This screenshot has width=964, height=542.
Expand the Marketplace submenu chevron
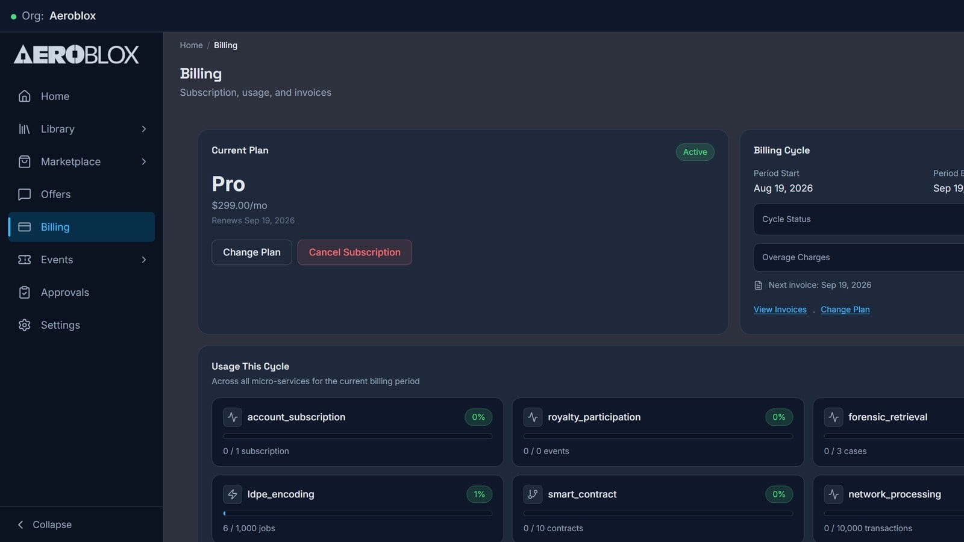pyautogui.click(x=144, y=161)
